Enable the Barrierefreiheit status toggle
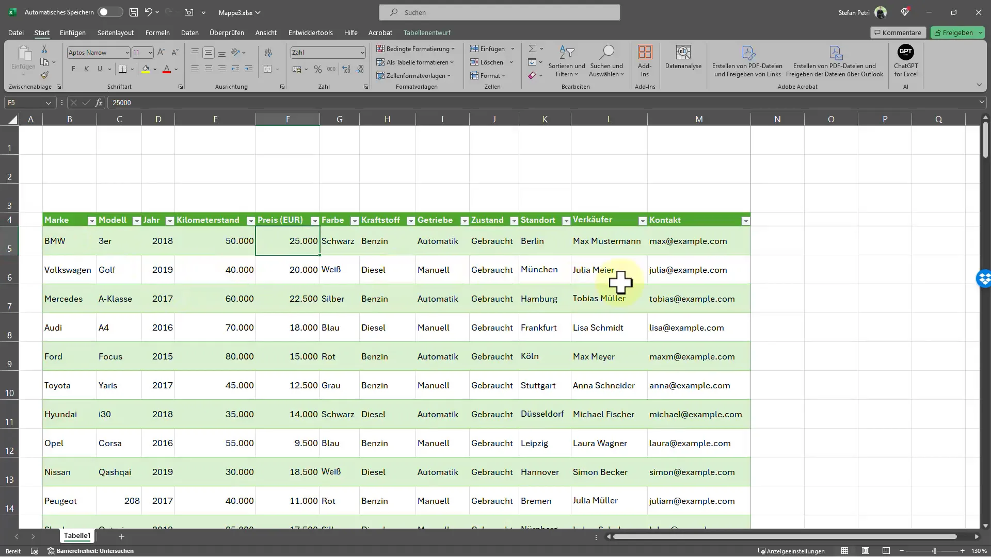This screenshot has height=557, width=991. [95, 551]
